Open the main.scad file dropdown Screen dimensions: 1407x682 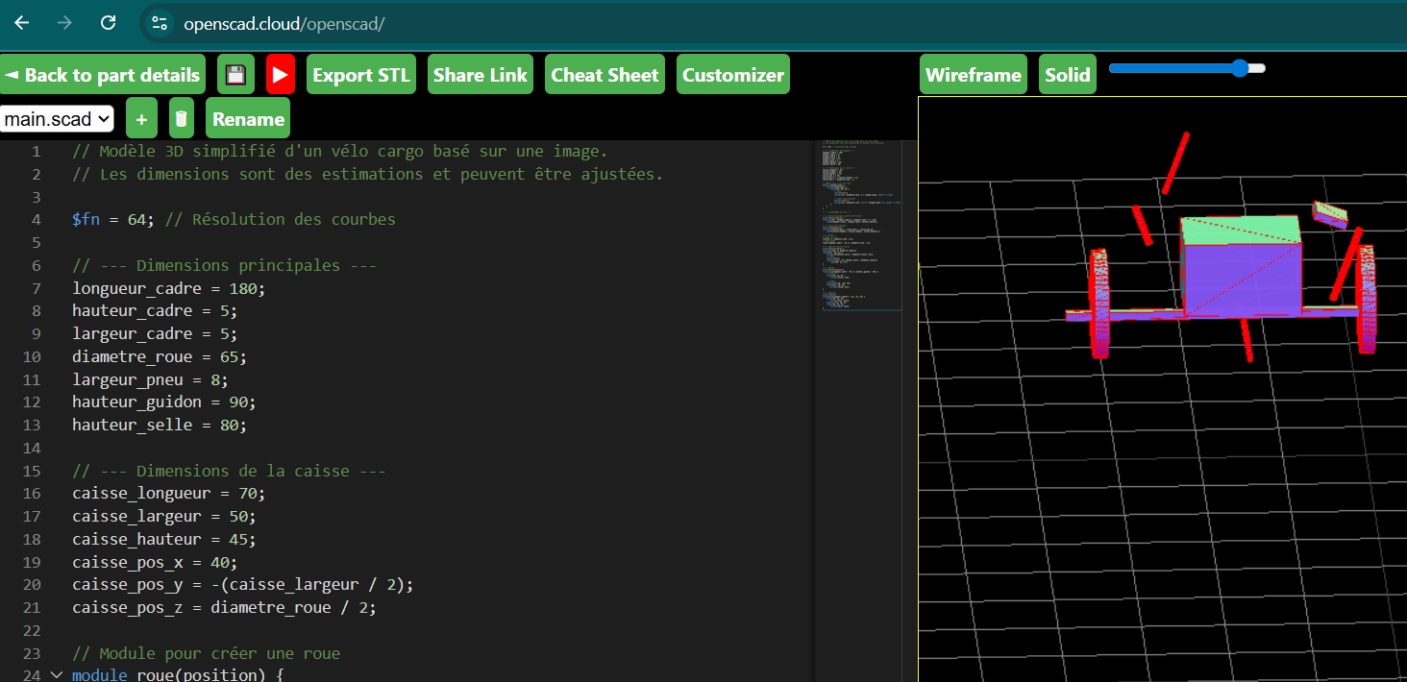coord(57,119)
